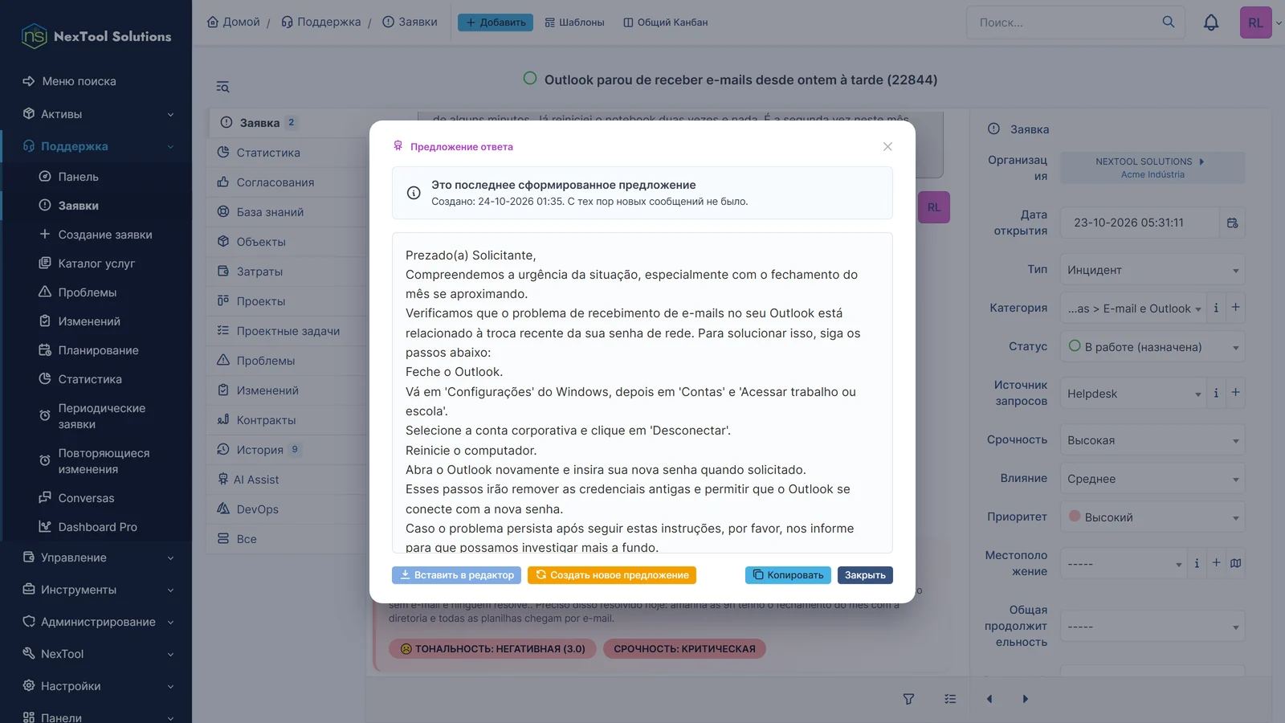Viewport: 1285px width, 723px height.
Task: Click the Закрыть button
Action: point(865,575)
